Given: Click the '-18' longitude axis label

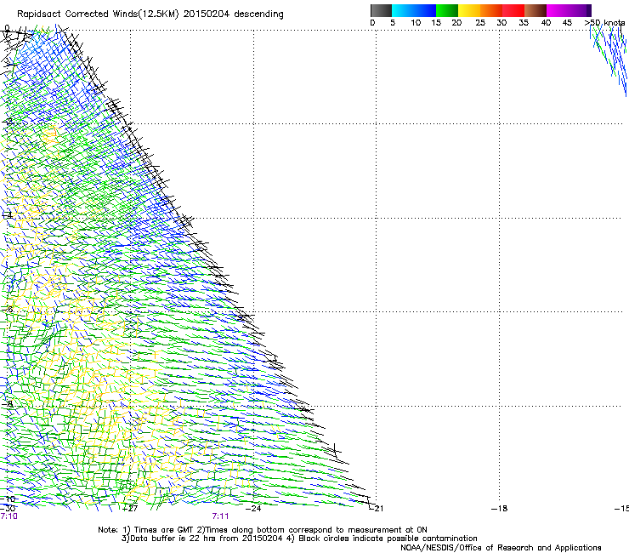Looking at the screenshot, I should (x=500, y=509).
